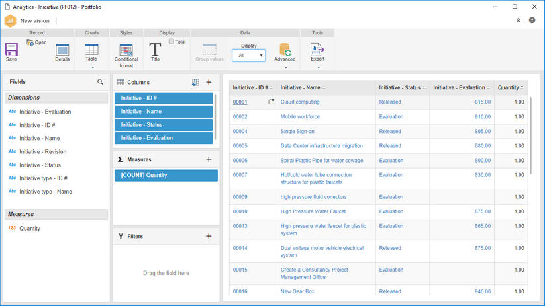
Task: Click the Export tool icon
Action: click(317, 50)
